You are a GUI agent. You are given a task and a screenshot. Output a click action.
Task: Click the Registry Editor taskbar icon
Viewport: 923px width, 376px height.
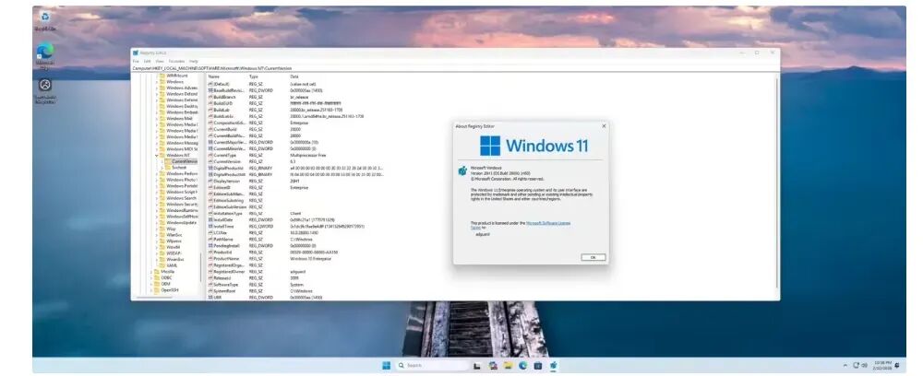(553, 366)
